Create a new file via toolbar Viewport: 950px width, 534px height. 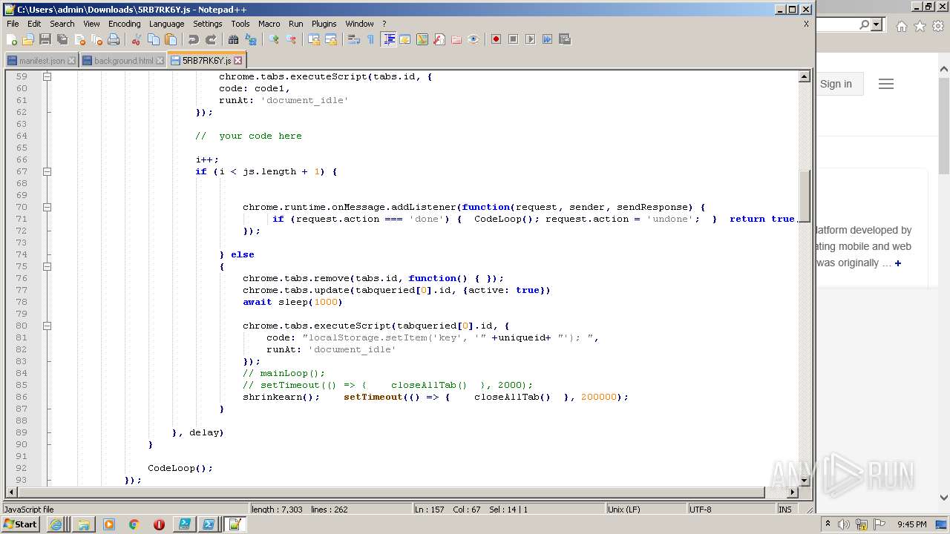12,39
